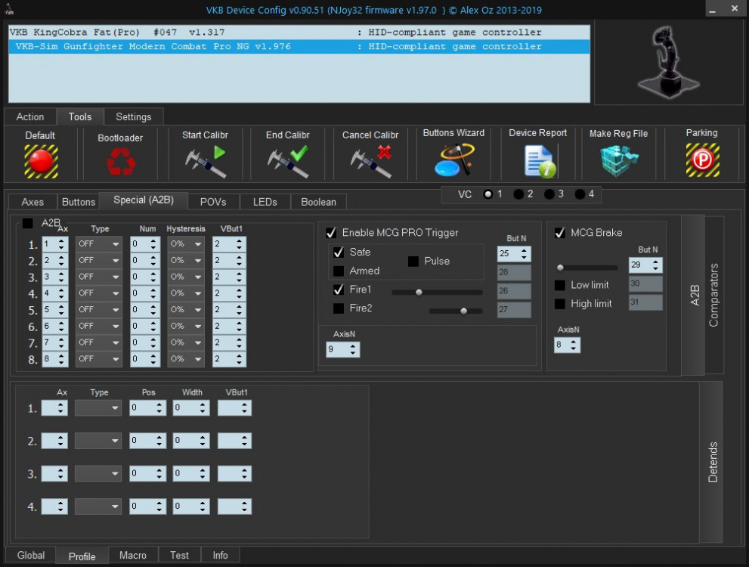Disable the Enable MCG PRO Trigger checkbox

(331, 233)
